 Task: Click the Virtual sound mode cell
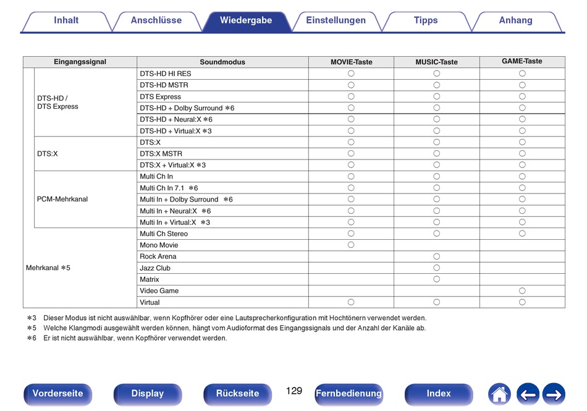[x=222, y=302]
